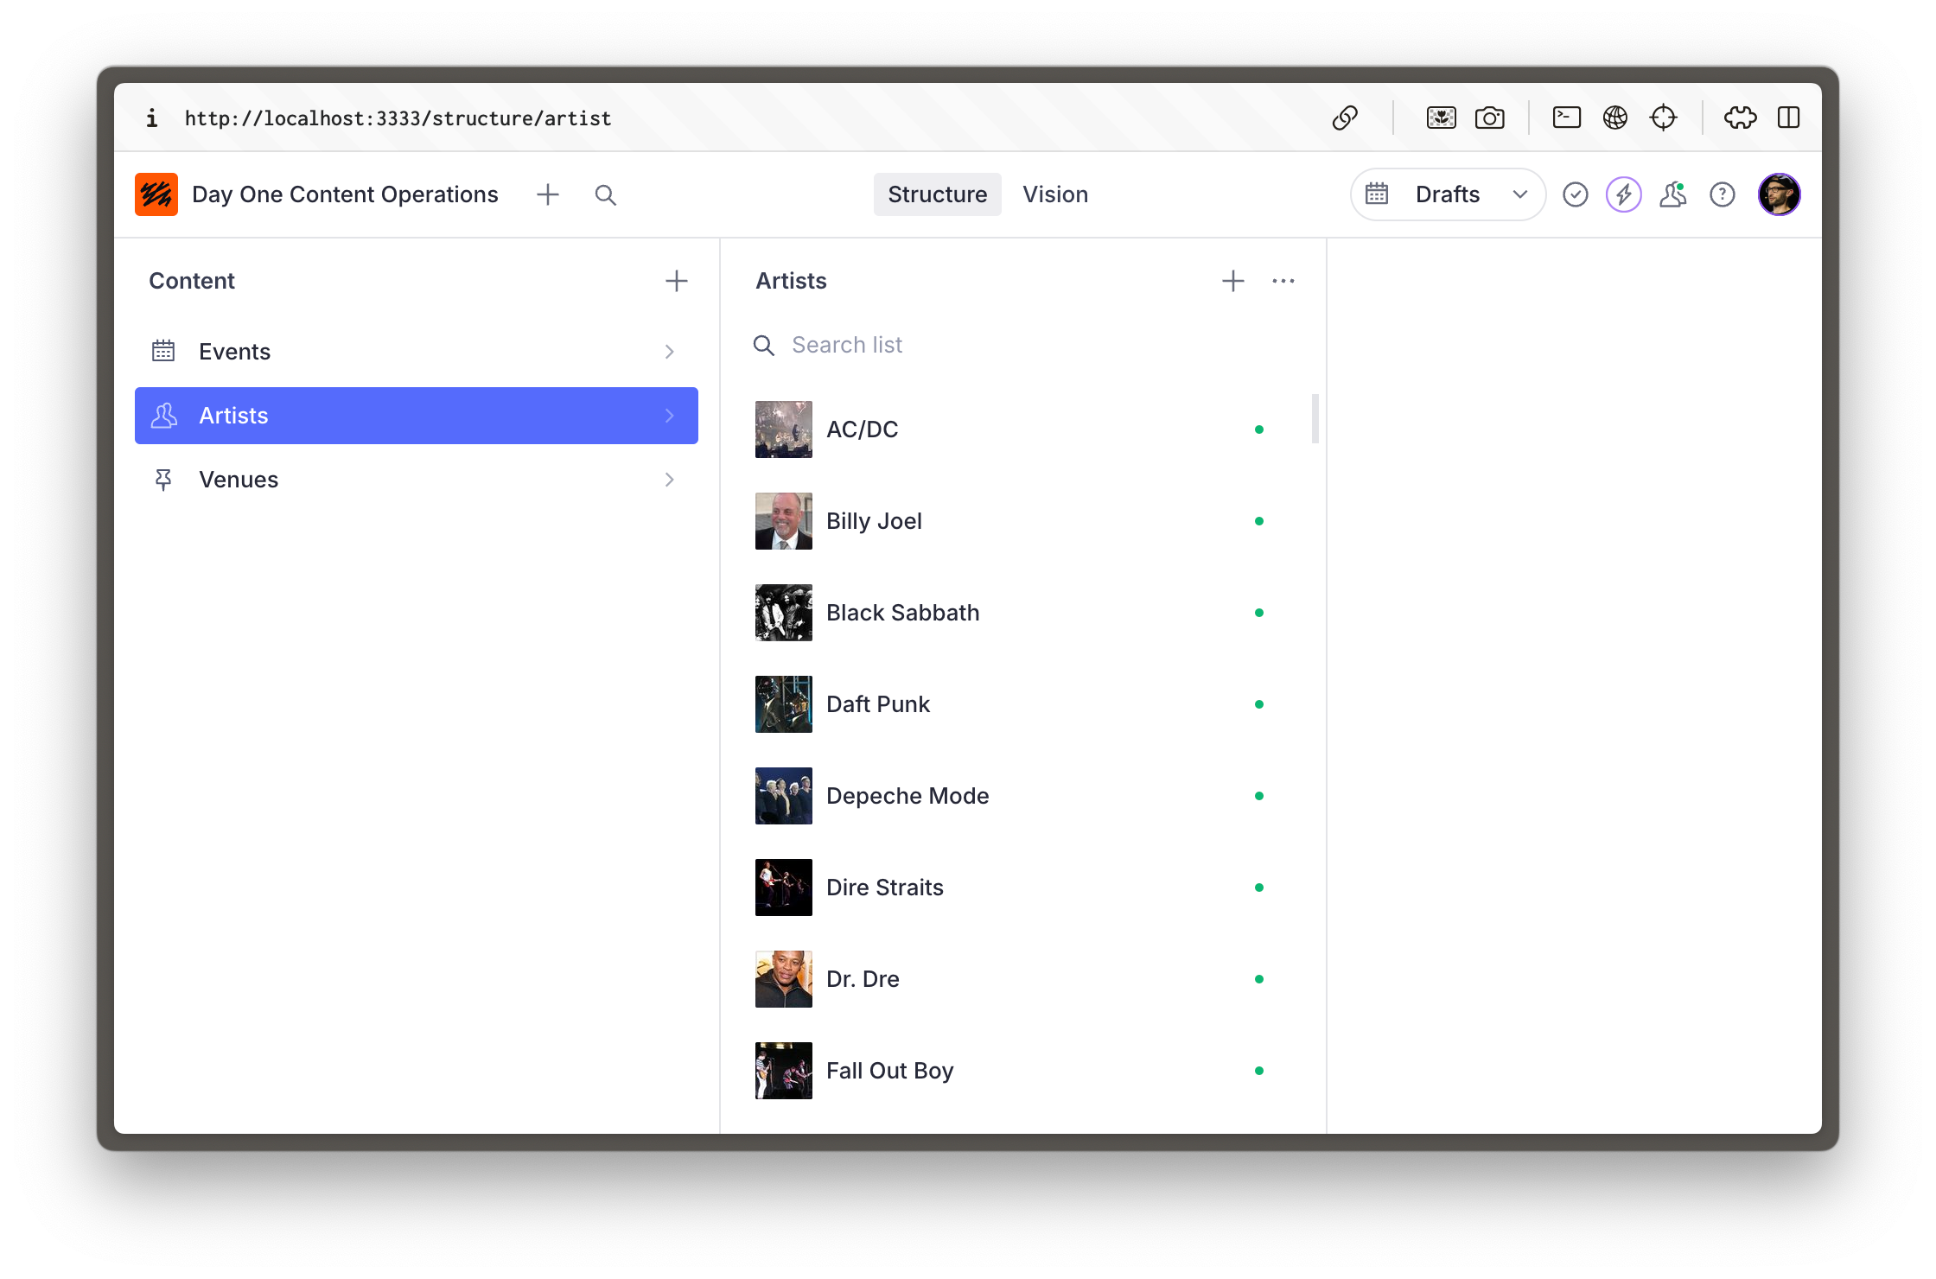This screenshot has height=1279, width=1936.
Task: Click the address bar URL
Action: (398, 118)
